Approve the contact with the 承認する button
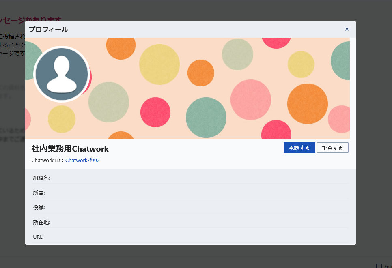This screenshot has width=392, height=268. 299,147
